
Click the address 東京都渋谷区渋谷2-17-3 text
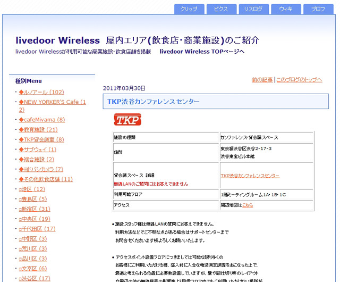[246, 148]
